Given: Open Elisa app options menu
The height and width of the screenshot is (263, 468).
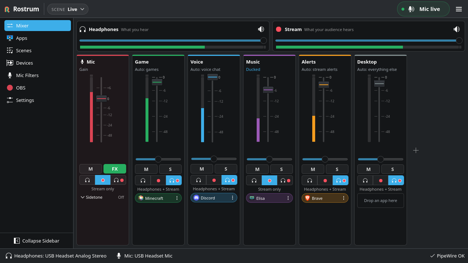Looking at the screenshot, I should (288, 198).
